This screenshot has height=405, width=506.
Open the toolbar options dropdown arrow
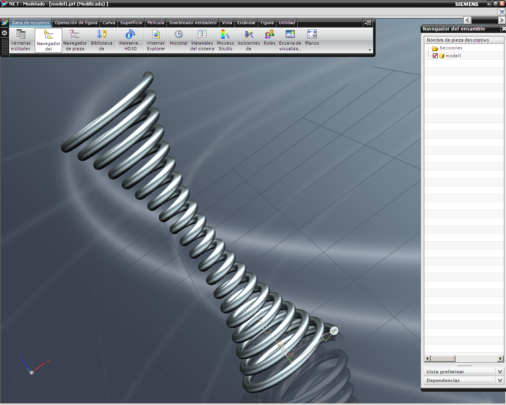[x=370, y=50]
